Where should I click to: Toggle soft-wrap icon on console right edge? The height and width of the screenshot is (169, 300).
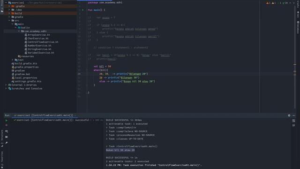[x=294, y=121]
